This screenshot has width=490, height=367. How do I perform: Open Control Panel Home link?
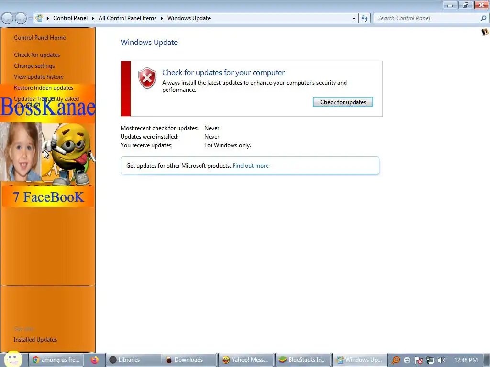click(40, 37)
